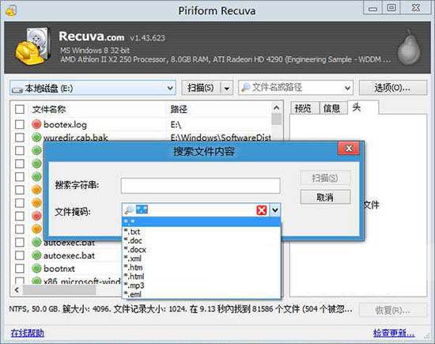435x344 pixels.
Task: Click magnifier icon in filename or path box
Action: (245, 88)
